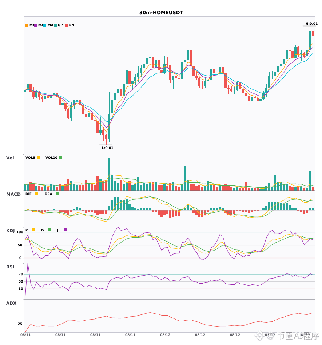The width and height of the screenshot is (322, 345).
Task: Click the H:0.01 high price marker
Action: point(311,24)
